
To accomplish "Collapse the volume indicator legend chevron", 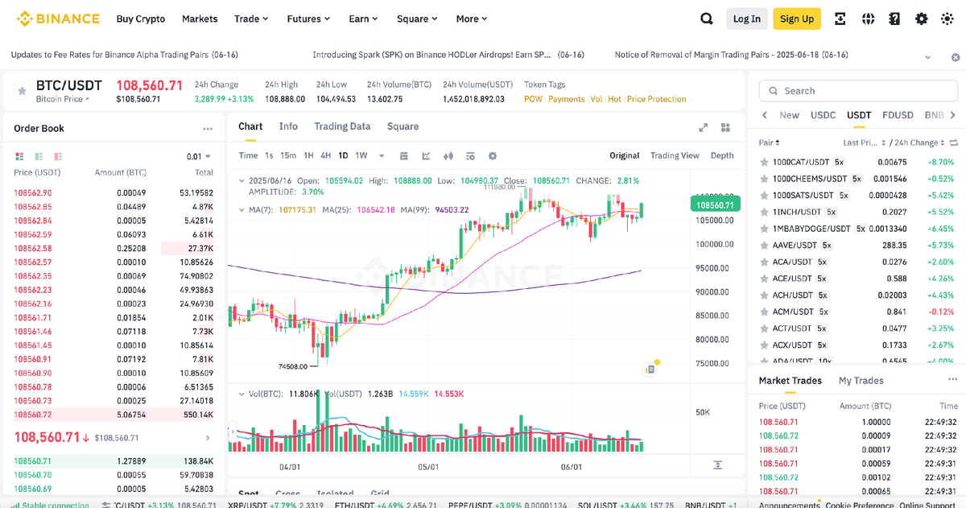I will pos(242,394).
